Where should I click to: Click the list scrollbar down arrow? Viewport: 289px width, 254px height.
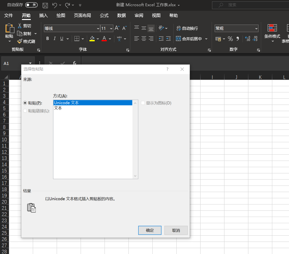[135, 176]
